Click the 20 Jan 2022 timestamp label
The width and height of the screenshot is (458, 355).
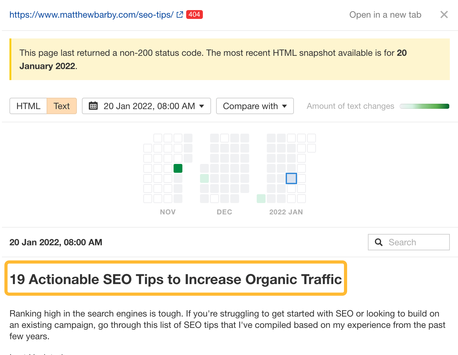click(56, 242)
